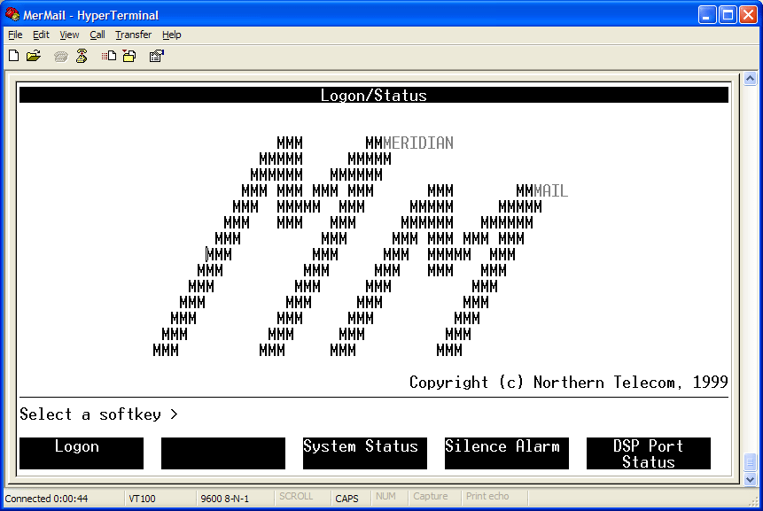The height and width of the screenshot is (511, 763).
Task: Click the HyperTerminal title bar app icon
Action: point(12,14)
